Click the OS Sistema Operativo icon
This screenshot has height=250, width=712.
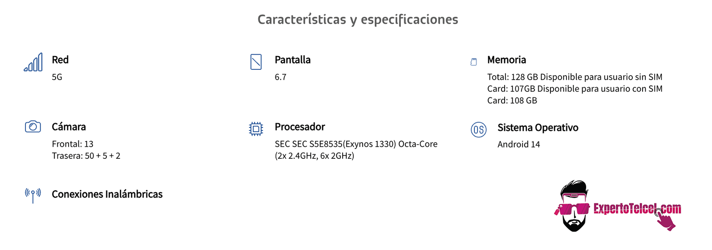(478, 129)
